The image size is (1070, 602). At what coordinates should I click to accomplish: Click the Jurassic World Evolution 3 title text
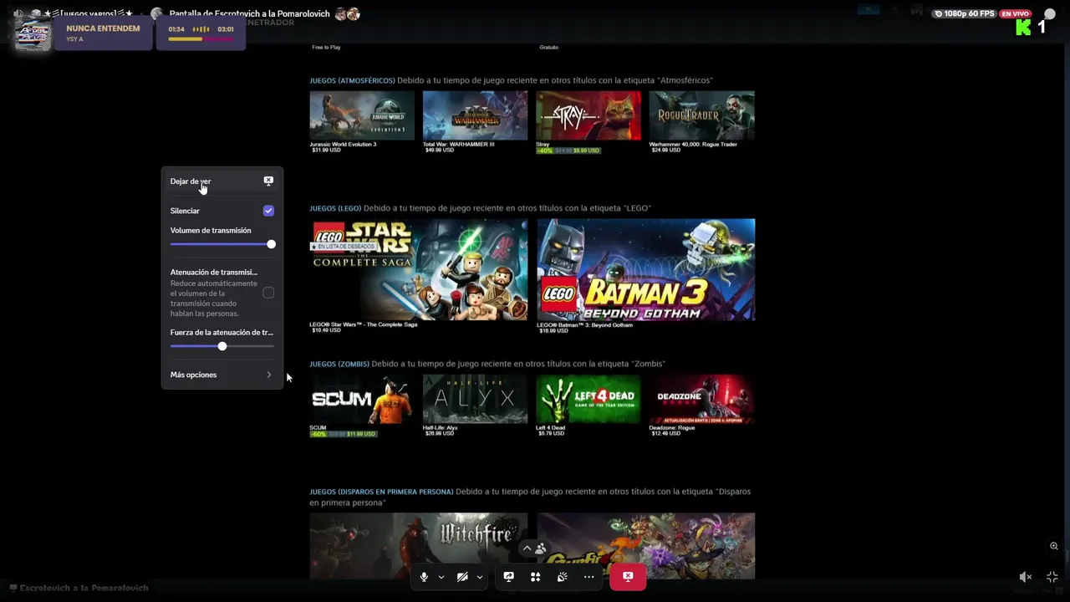coord(343,144)
